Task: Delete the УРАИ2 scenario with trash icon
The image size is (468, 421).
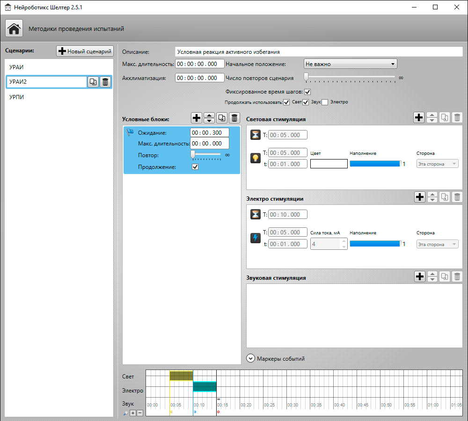Action: pyautogui.click(x=105, y=82)
